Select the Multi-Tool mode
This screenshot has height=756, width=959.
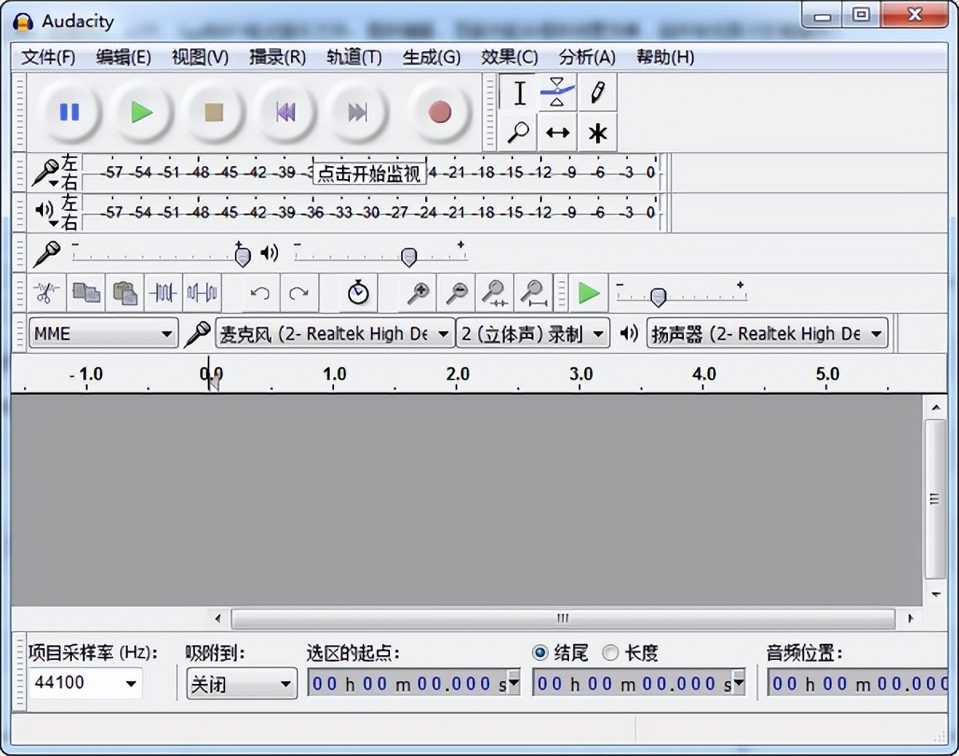596,132
